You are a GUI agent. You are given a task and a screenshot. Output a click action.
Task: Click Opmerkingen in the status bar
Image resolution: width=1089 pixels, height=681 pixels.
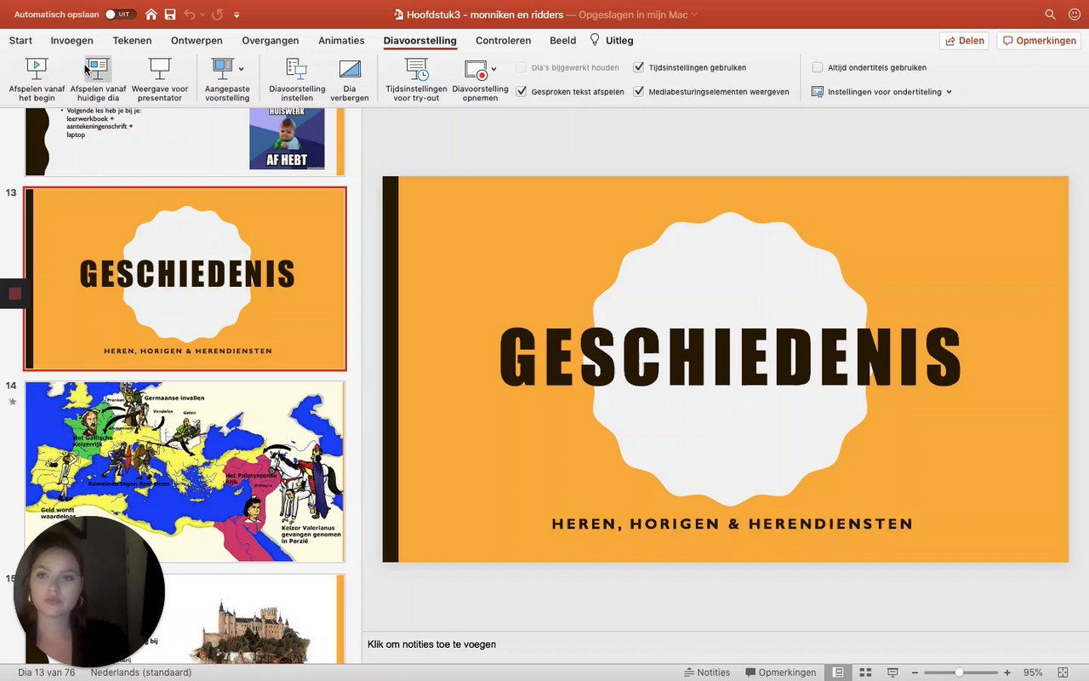click(x=780, y=672)
